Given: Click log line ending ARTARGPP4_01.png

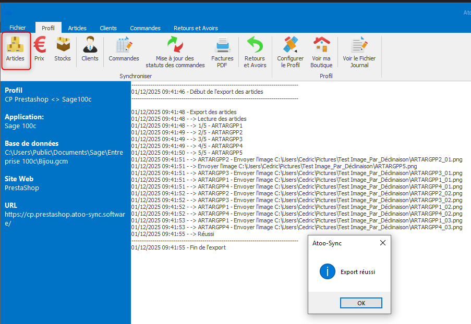Looking at the screenshot, I should coord(297,186).
